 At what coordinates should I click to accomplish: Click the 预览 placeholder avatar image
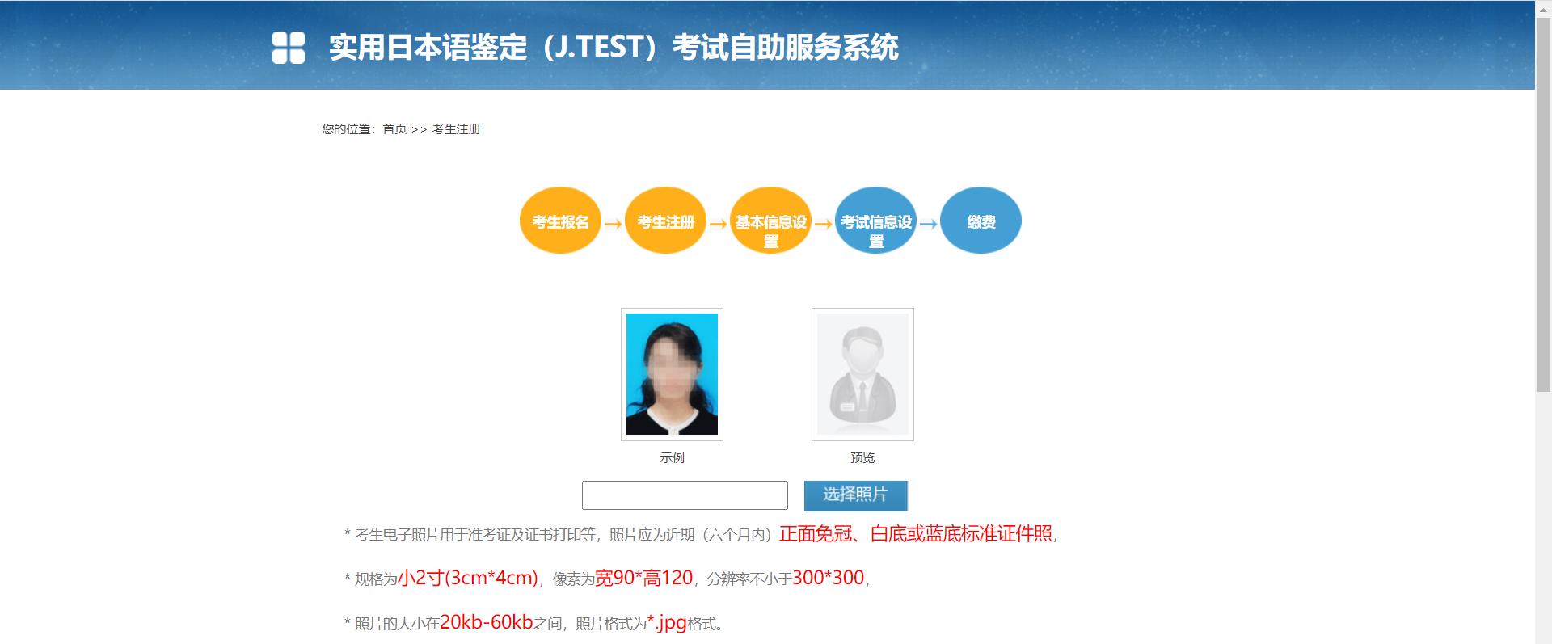coord(862,374)
